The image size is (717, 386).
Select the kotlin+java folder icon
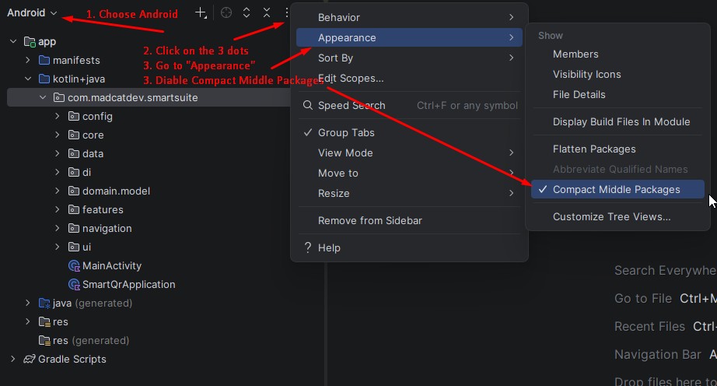click(44, 79)
